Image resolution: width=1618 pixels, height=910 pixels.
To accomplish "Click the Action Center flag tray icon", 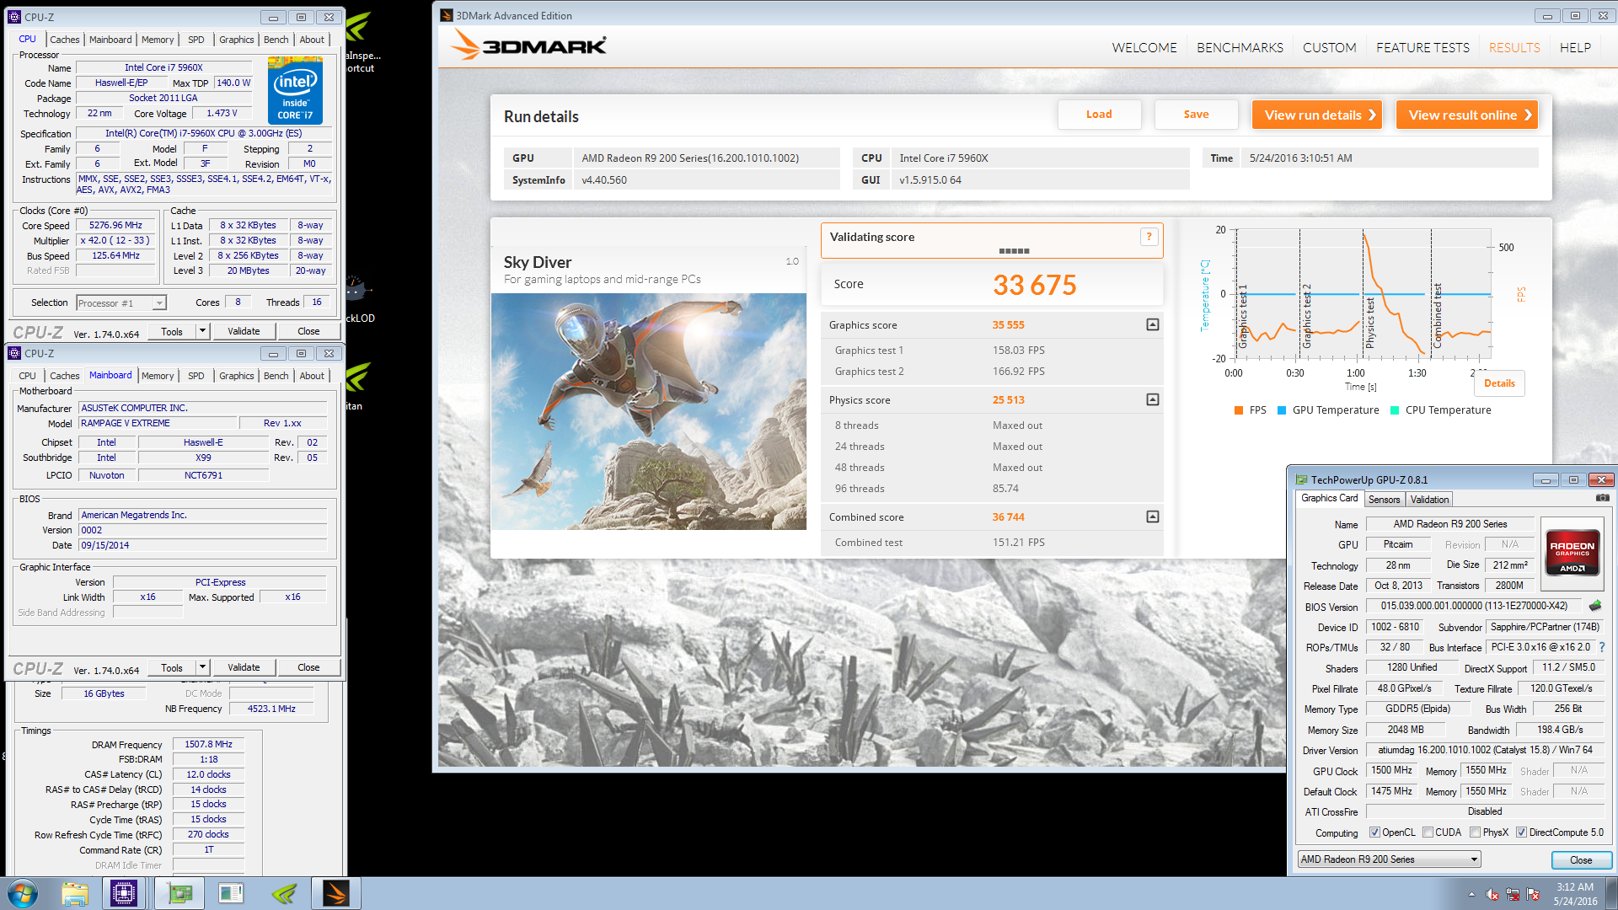I will pyautogui.click(x=1533, y=895).
